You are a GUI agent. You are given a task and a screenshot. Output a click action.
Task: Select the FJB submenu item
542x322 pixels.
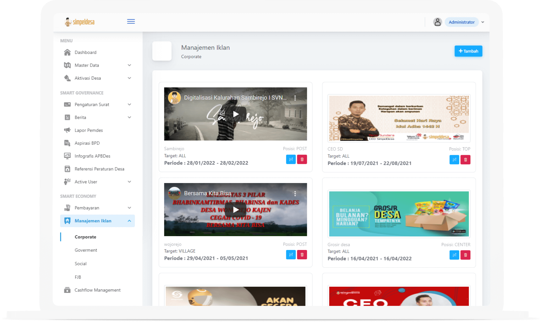(x=78, y=277)
